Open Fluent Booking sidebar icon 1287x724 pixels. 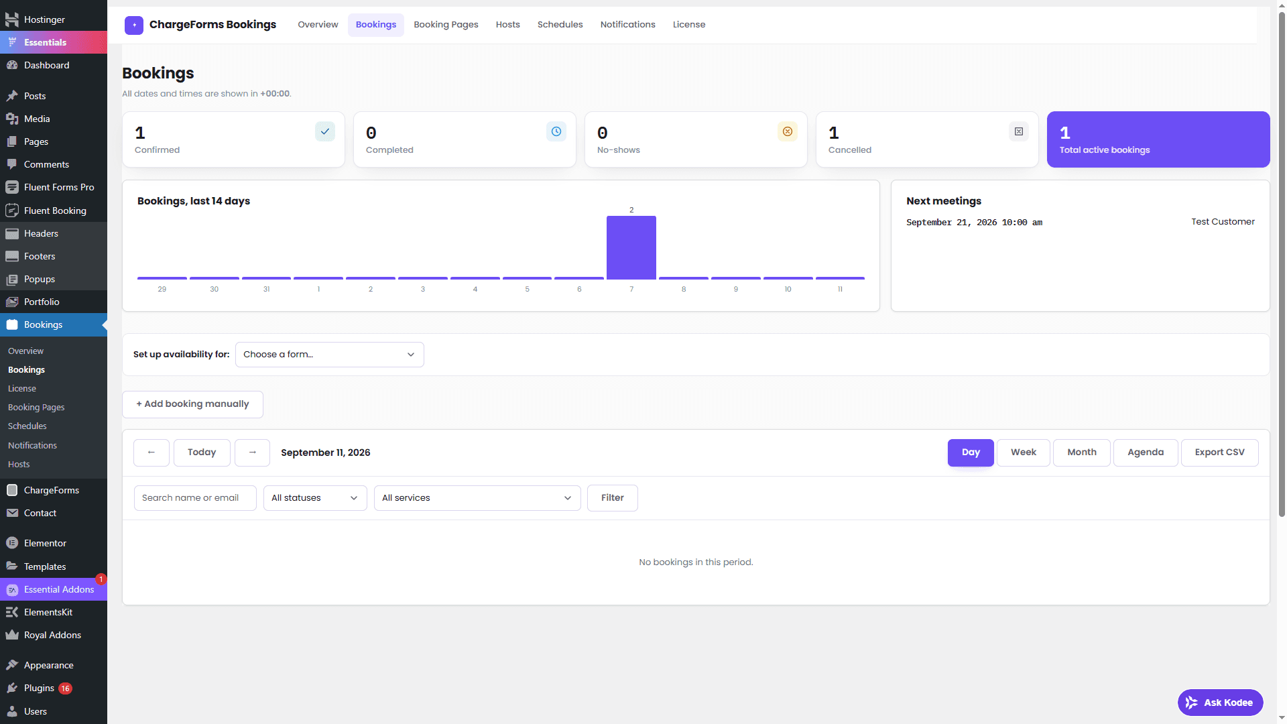12,210
